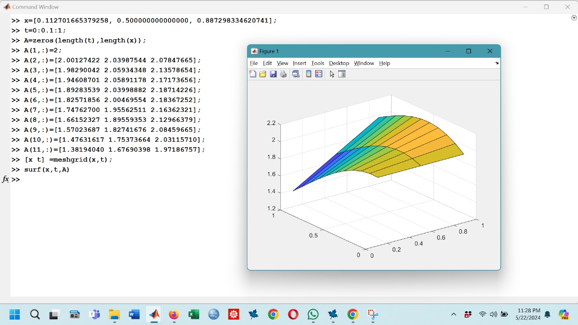The width and height of the screenshot is (578, 325).
Task: Maximize the Command Window
Action: (x=546, y=7)
